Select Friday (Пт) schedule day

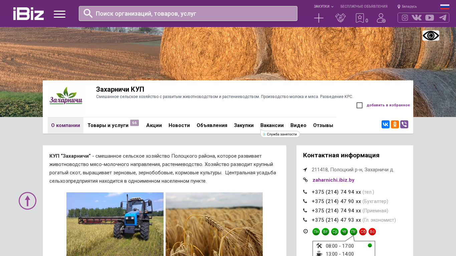pyautogui.click(x=354, y=232)
